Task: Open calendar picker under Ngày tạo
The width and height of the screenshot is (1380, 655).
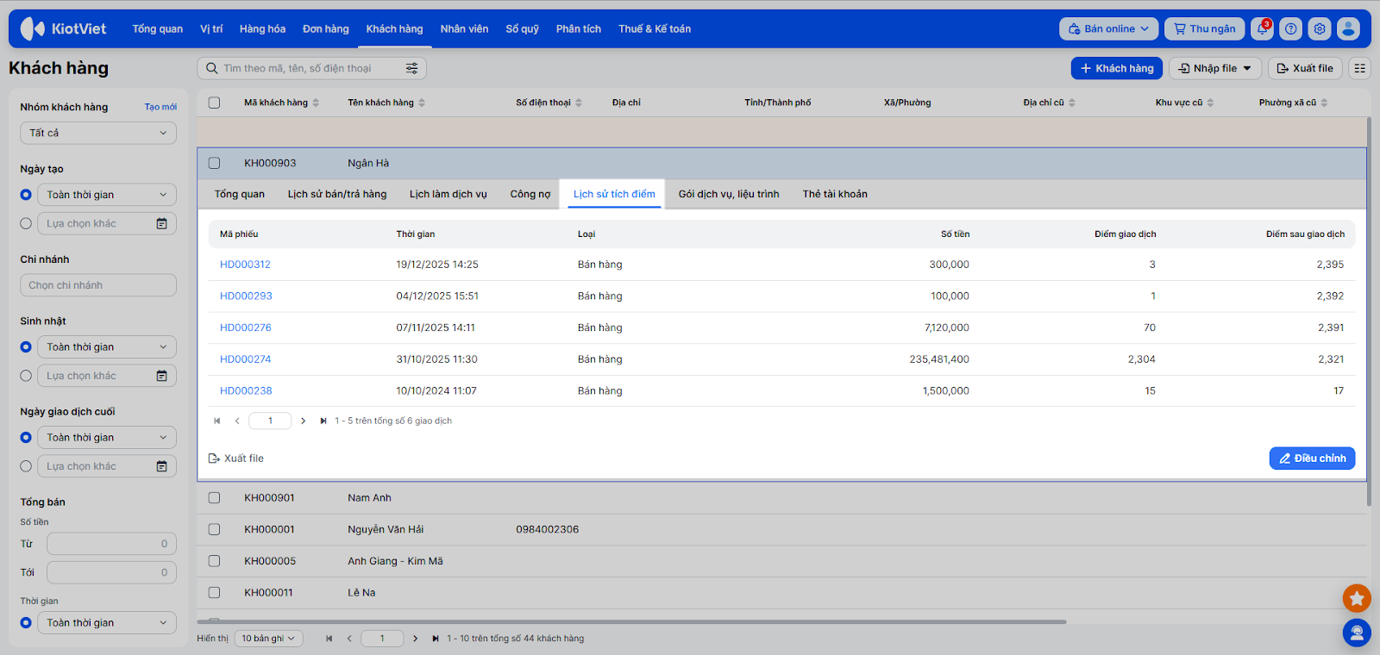Action: click(161, 224)
